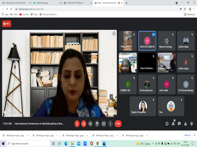
Task: Select Yogita Choudhari participant tile
Action: [143, 106]
